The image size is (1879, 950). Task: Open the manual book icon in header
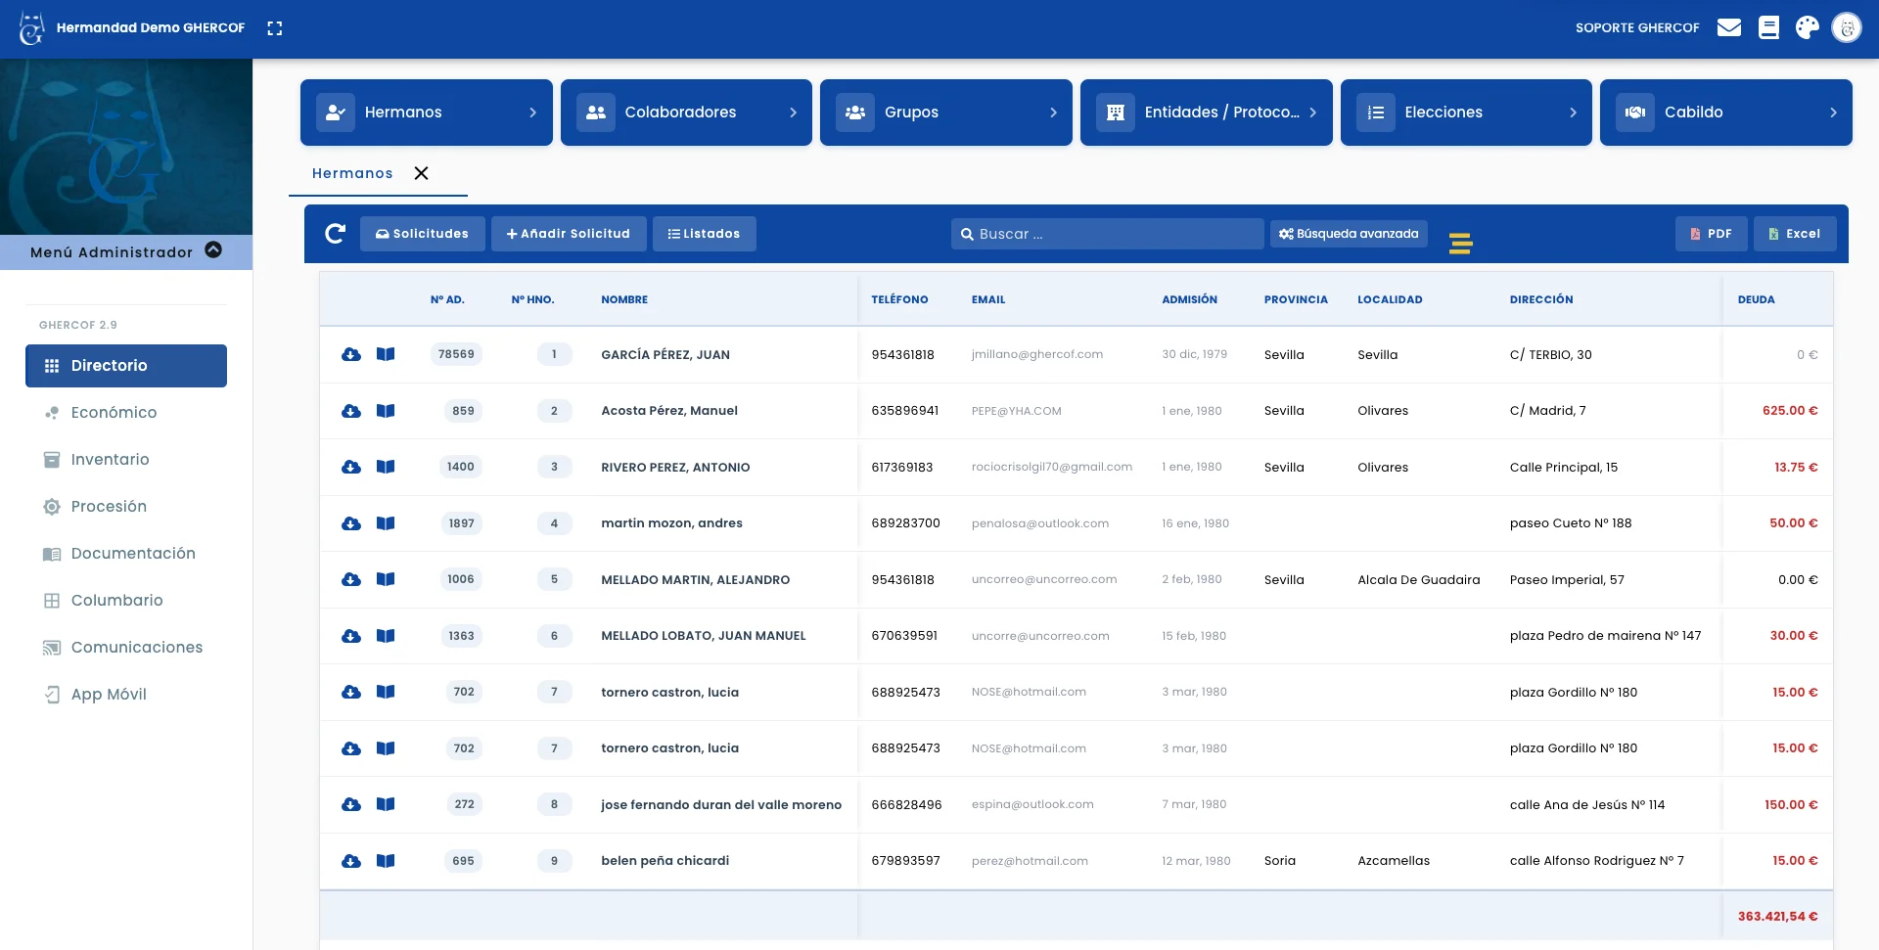click(x=1768, y=27)
